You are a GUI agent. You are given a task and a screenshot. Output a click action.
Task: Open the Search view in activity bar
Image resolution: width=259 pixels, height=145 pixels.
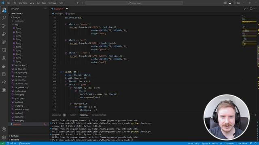pyautogui.click(x=4, y=18)
